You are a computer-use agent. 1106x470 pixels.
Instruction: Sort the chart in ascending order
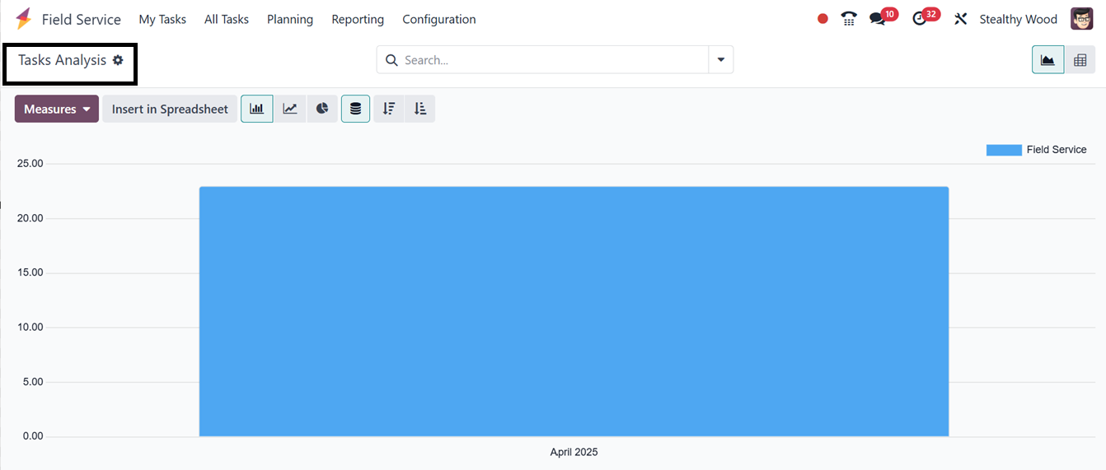pos(420,109)
